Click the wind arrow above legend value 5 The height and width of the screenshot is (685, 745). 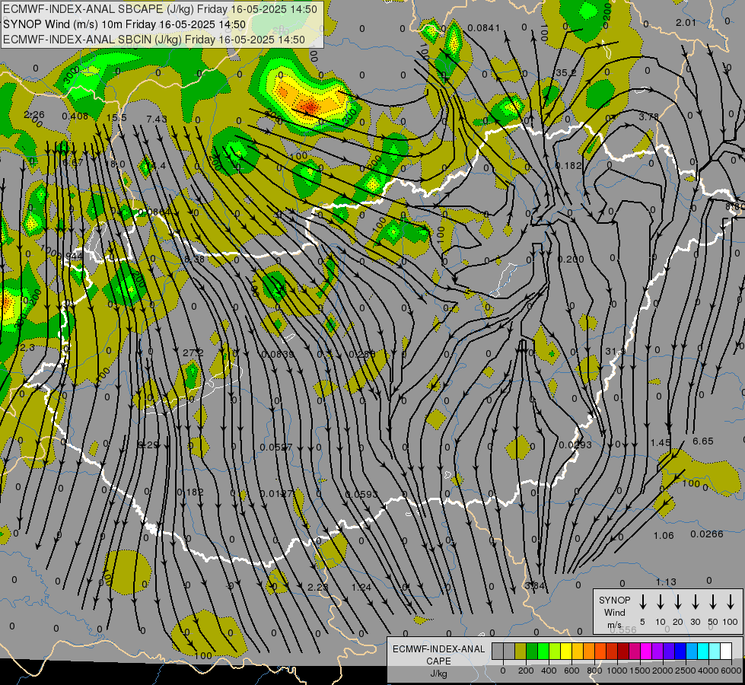point(643,602)
